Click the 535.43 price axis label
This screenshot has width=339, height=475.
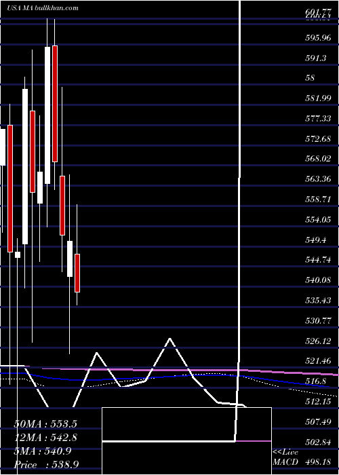(x=318, y=301)
